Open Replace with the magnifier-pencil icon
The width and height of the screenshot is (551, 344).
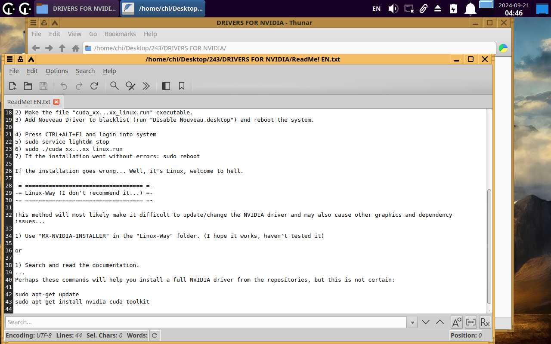point(130,86)
